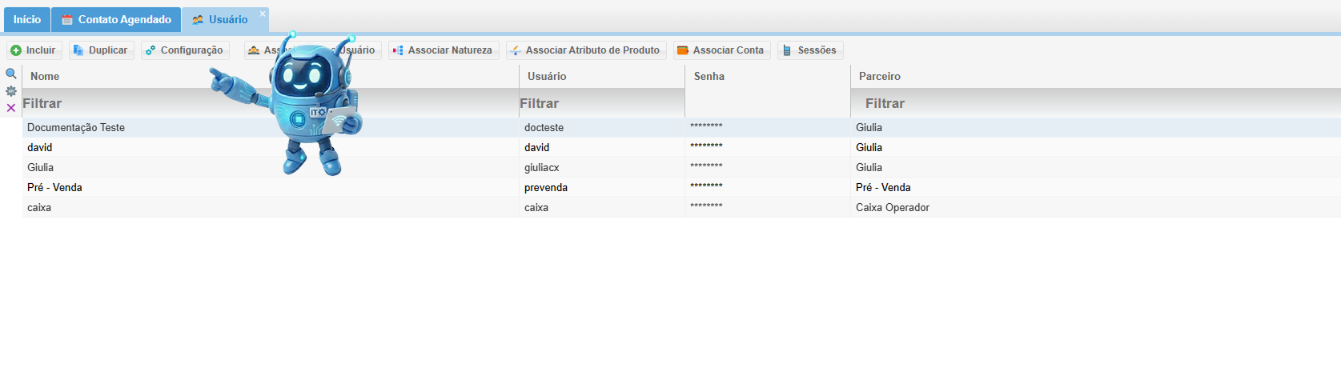The height and width of the screenshot is (367, 1341).
Task: Select Associar Atributo de Produto
Action: [x=586, y=50]
